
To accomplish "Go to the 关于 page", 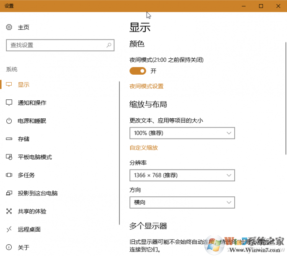I will [x=23, y=247].
